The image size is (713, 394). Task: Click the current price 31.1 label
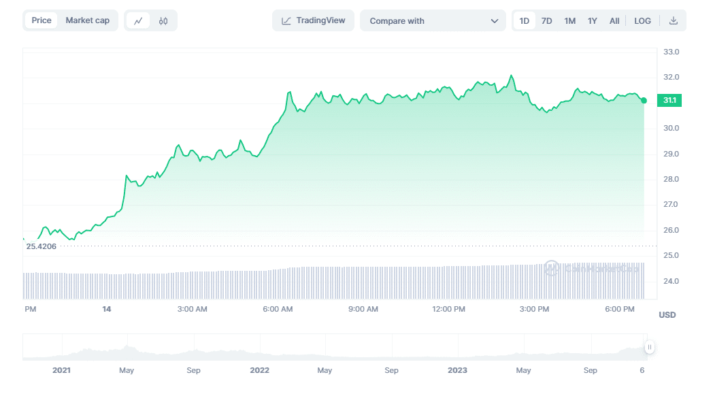(x=669, y=100)
